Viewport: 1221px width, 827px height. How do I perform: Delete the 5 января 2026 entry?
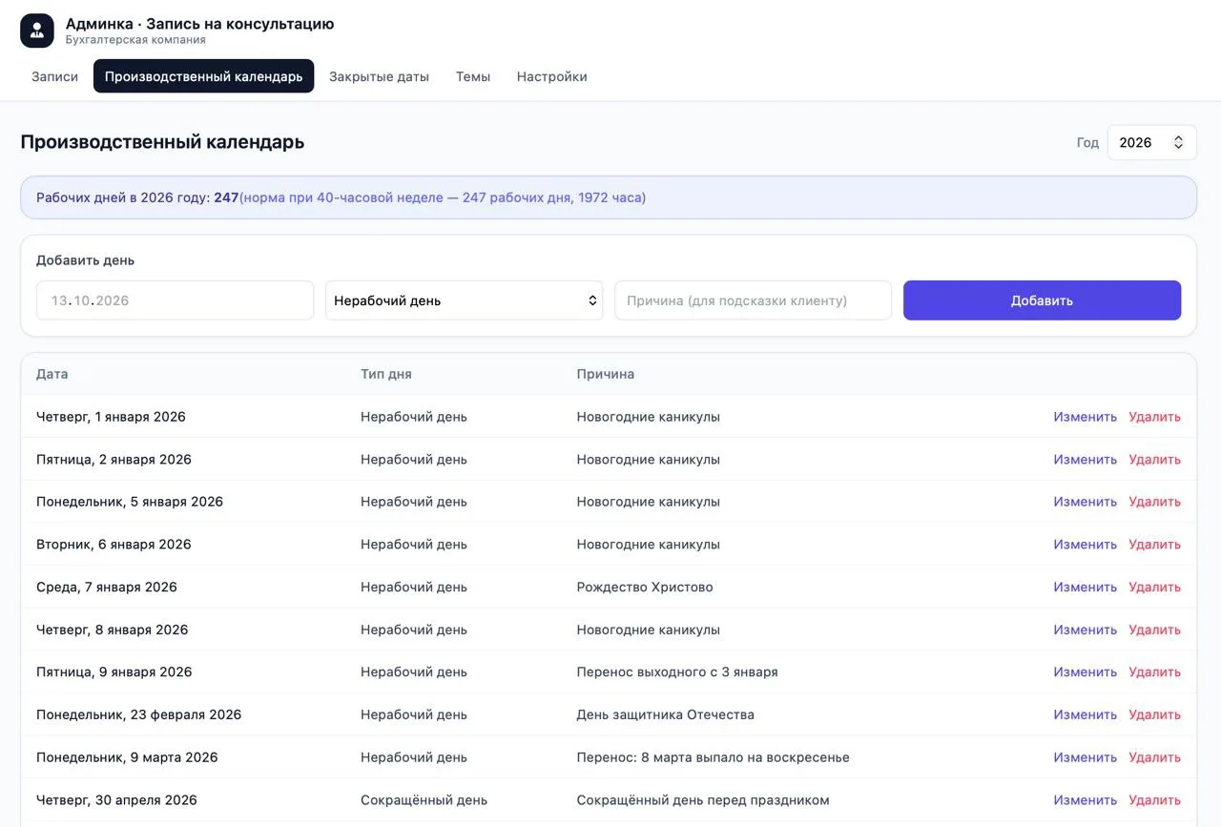(1154, 502)
